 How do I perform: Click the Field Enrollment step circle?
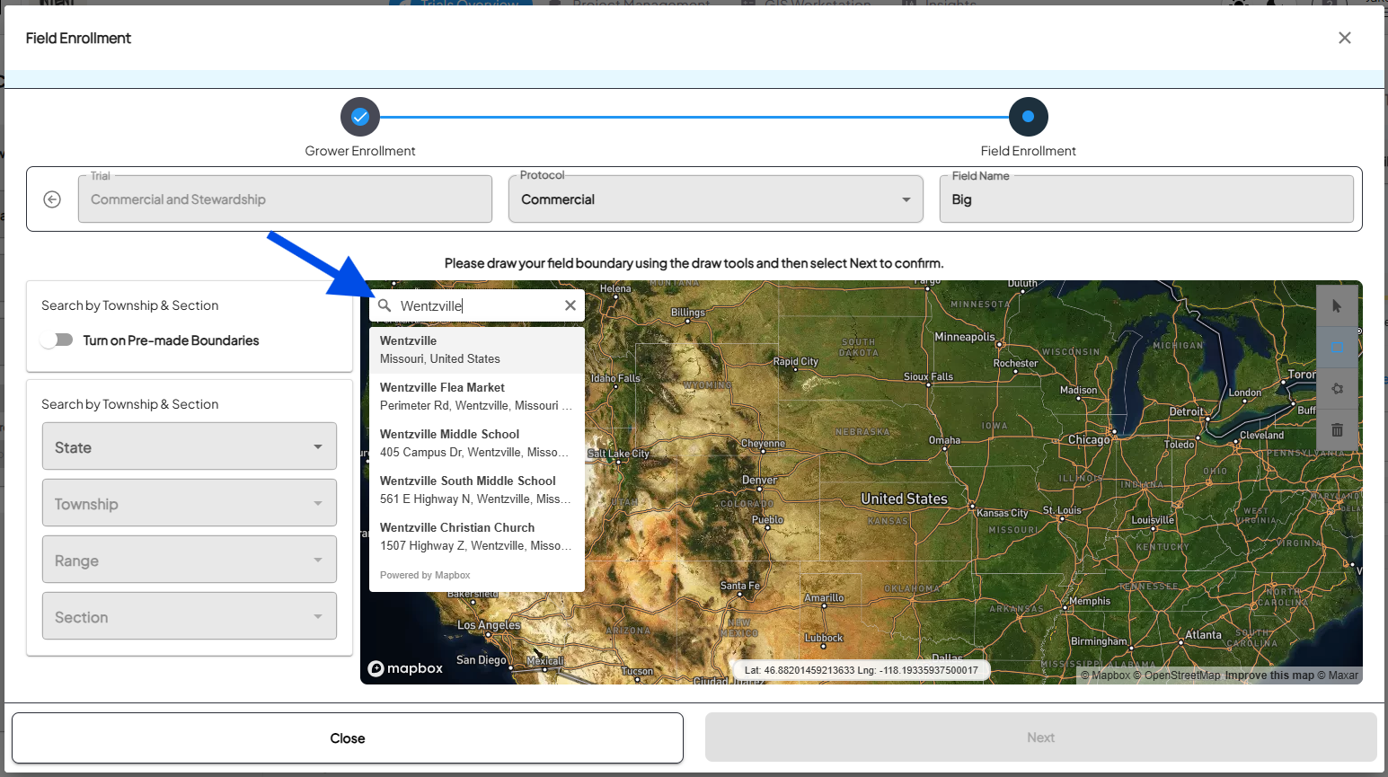[x=1028, y=117]
